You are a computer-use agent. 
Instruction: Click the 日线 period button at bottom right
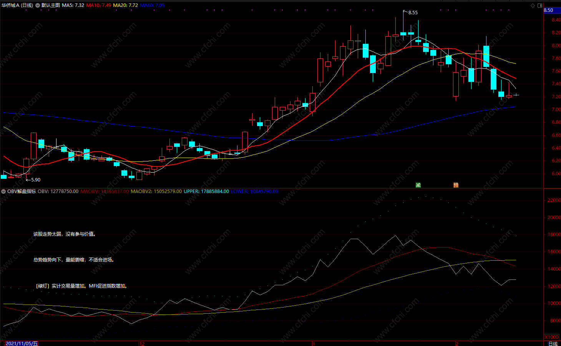(553, 343)
